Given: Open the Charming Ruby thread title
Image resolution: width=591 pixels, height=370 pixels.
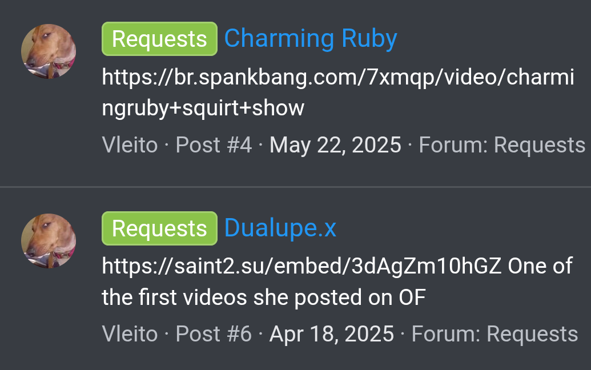Looking at the screenshot, I should pos(311,39).
